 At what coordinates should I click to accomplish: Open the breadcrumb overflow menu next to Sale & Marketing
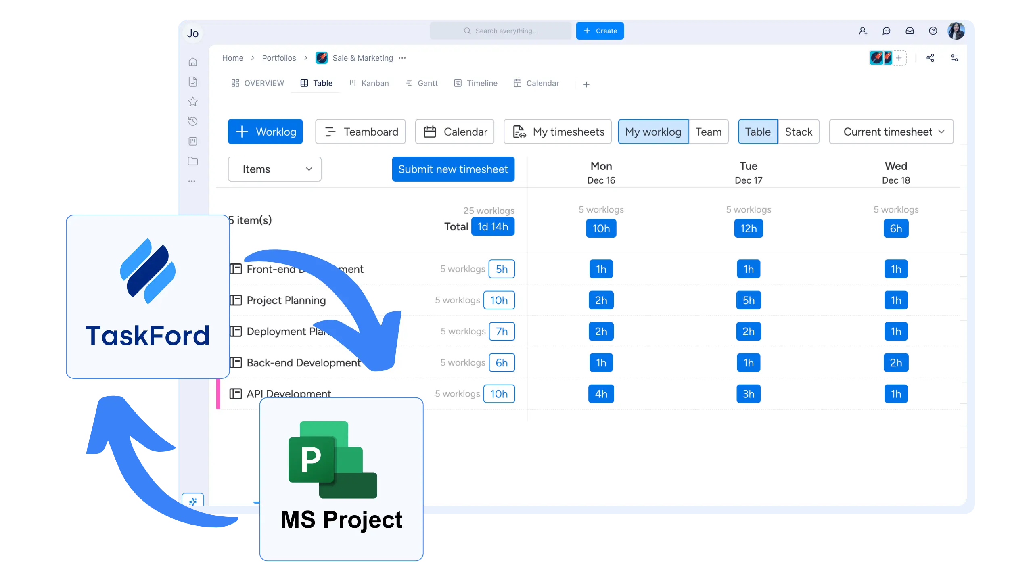click(402, 58)
